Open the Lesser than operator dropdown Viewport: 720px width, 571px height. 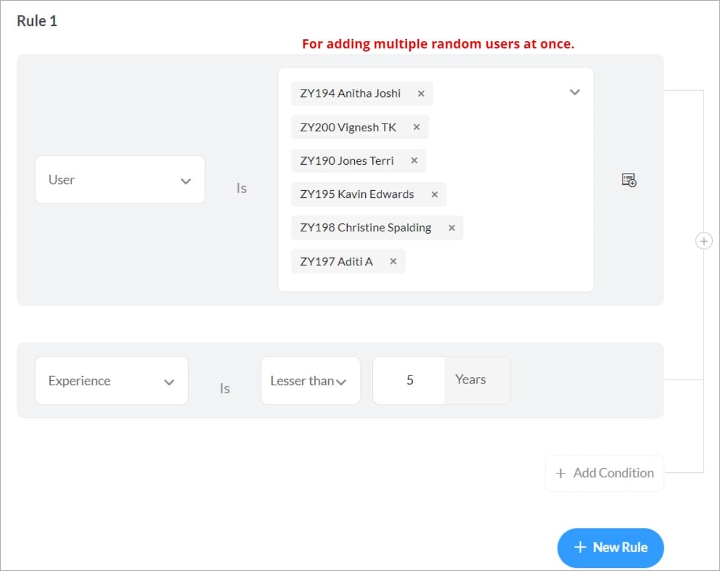click(311, 380)
